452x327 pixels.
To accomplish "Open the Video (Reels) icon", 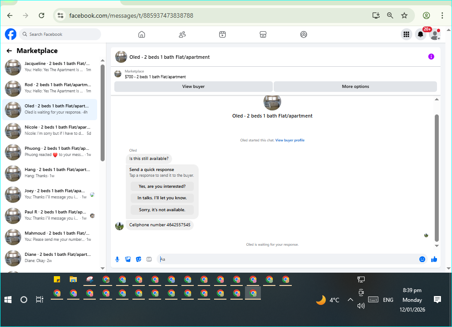I will pos(222,34).
